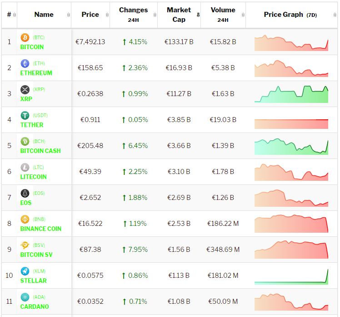Open the CARDANO coin link
The image size is (340, 317).
34,307
